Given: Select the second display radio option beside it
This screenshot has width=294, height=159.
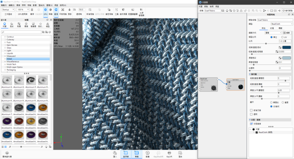Looking at the screenshot, I should (x=283, y=102).
